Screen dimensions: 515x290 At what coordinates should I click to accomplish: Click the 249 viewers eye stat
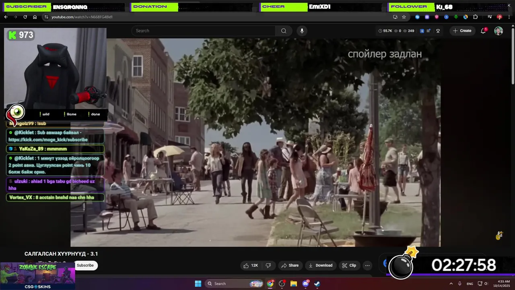[x=408, y=31]
